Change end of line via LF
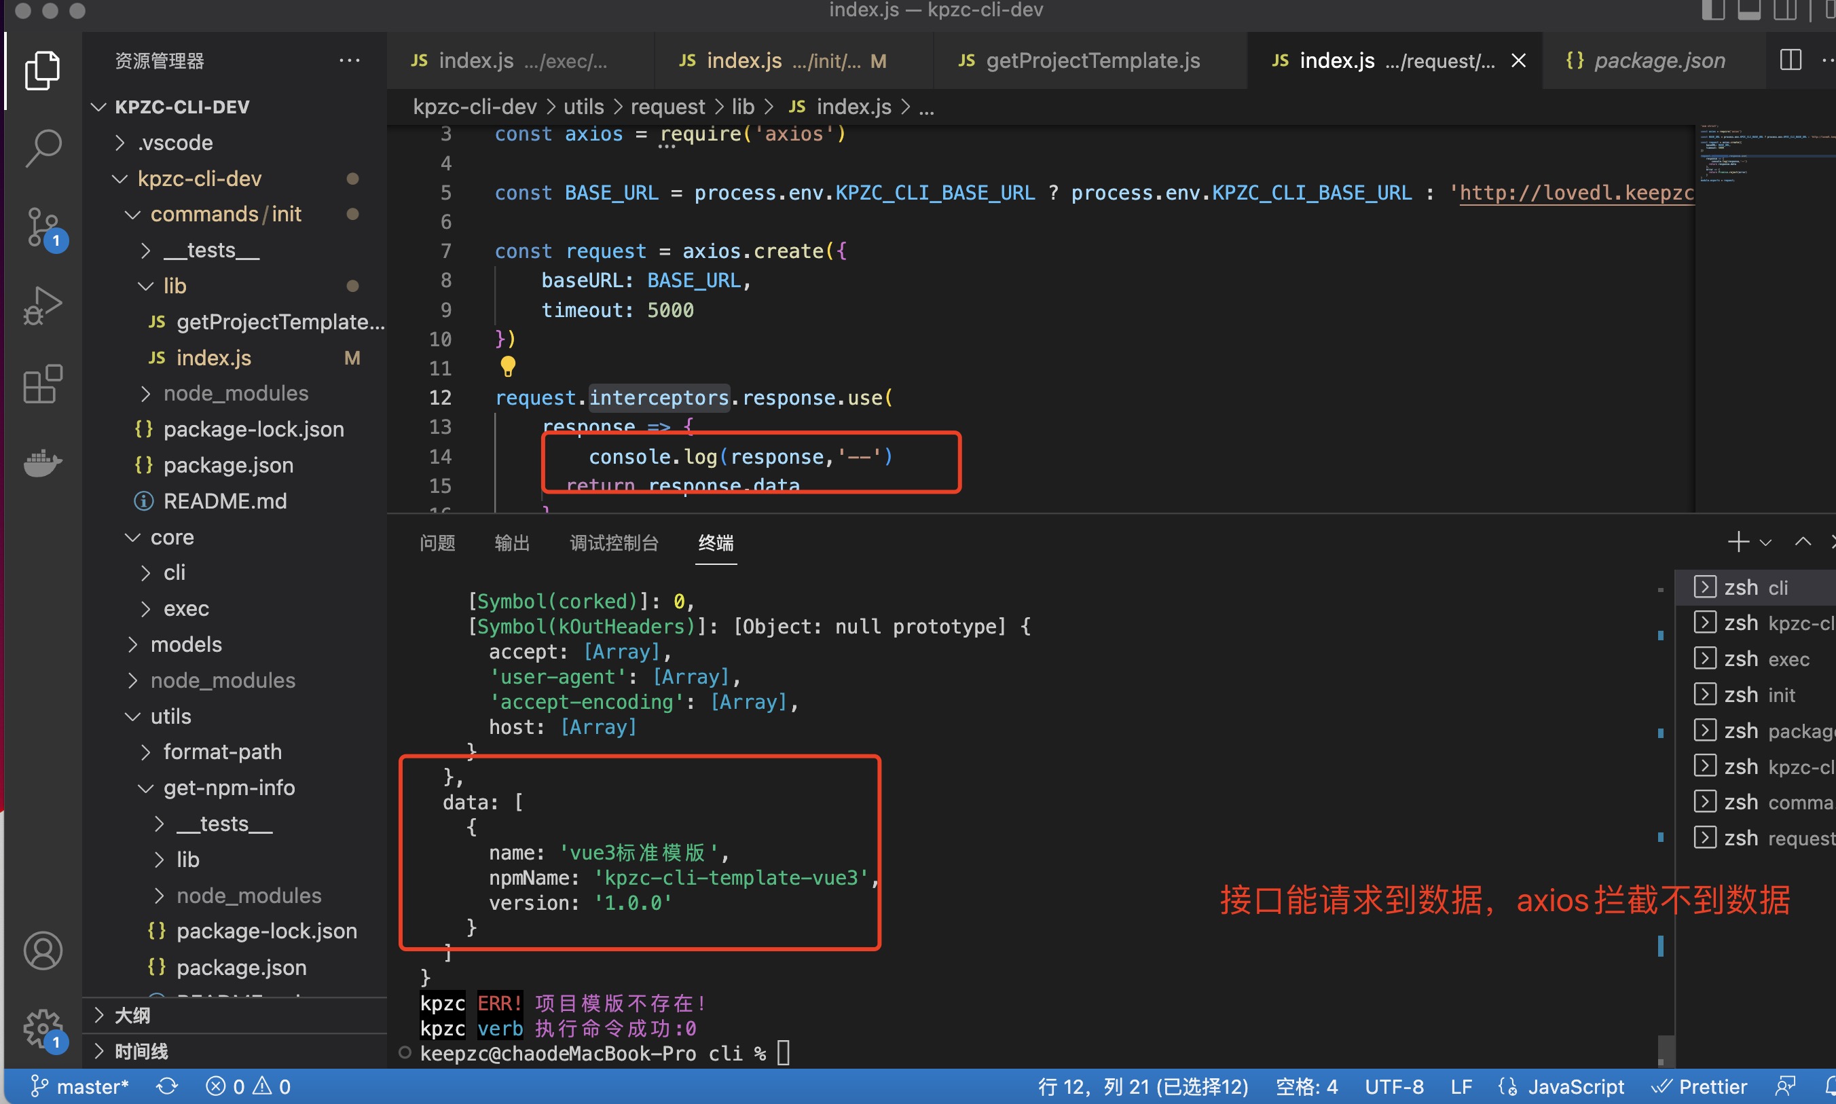 point(1461,1087)
